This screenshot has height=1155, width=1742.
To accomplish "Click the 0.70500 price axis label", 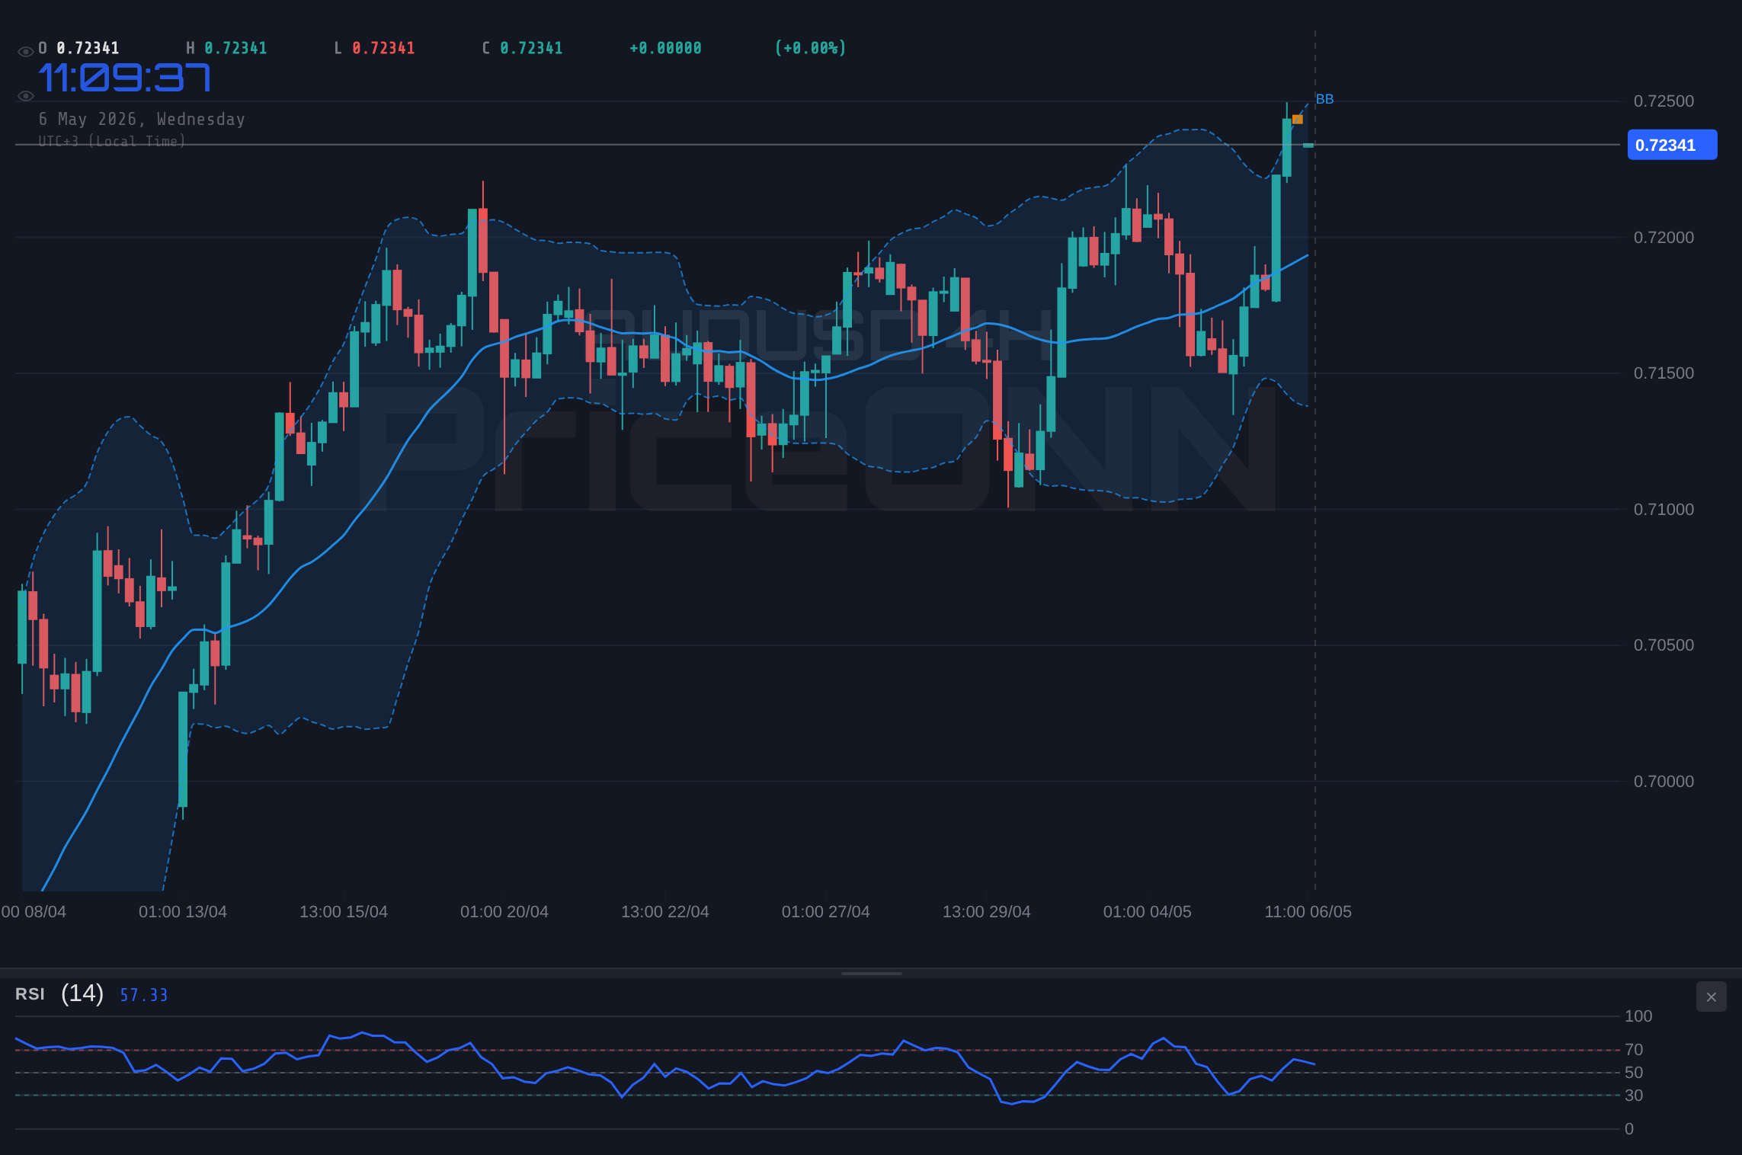I will click(x=1664, y=645).
